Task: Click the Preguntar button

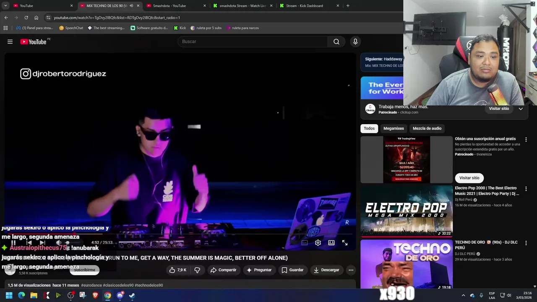Action: [259, 270]
